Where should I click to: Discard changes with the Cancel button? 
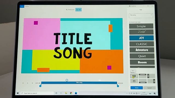tap(150, 88)
